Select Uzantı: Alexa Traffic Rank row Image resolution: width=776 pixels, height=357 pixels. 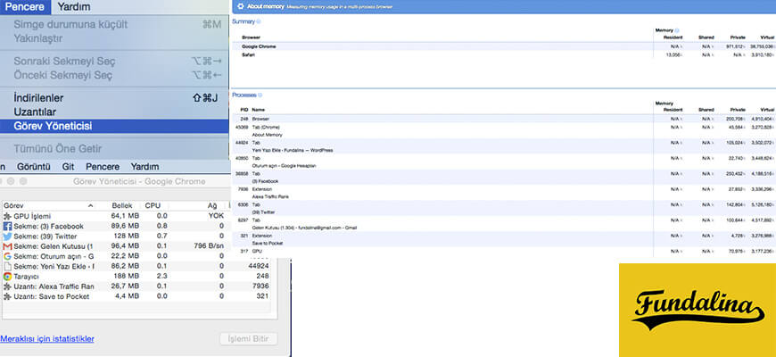(136, 286)
